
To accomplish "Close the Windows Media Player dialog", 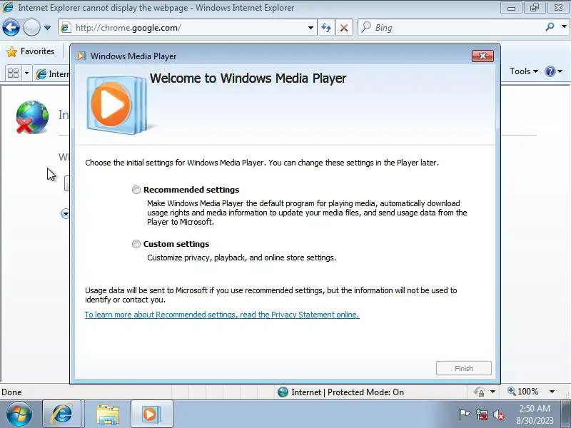I will [482, 56].
